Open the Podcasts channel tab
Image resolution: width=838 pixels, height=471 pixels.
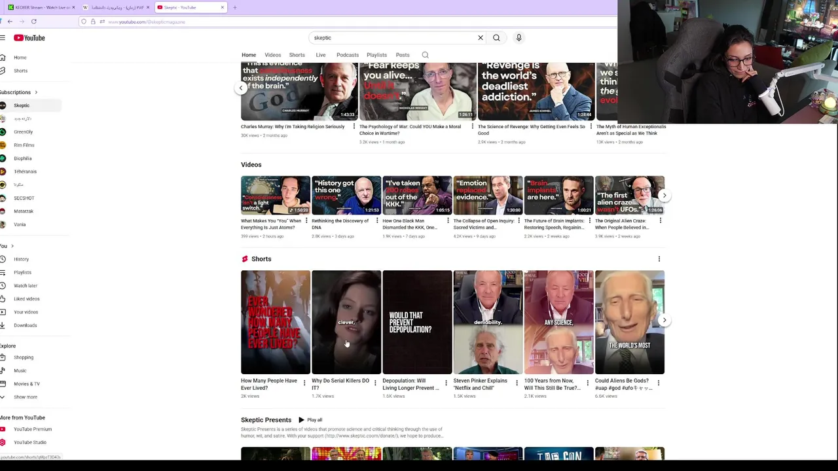tap(348, 55)
